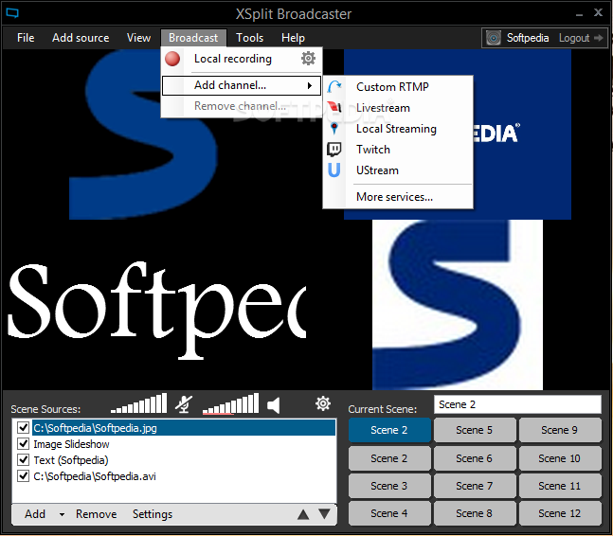Open More services... entry
This screenshot has height=536, width=613.
click(398, 197)
